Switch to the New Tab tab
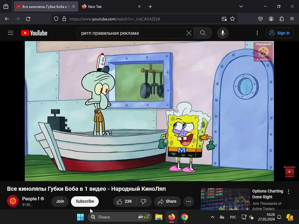Screen dimensions: 299x224 tap(111, 6)
